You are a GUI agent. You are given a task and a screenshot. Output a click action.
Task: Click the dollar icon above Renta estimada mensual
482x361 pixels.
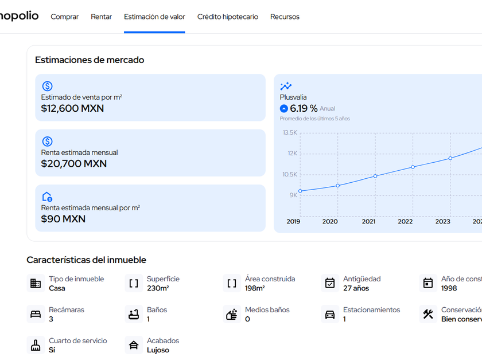point(48,142)
